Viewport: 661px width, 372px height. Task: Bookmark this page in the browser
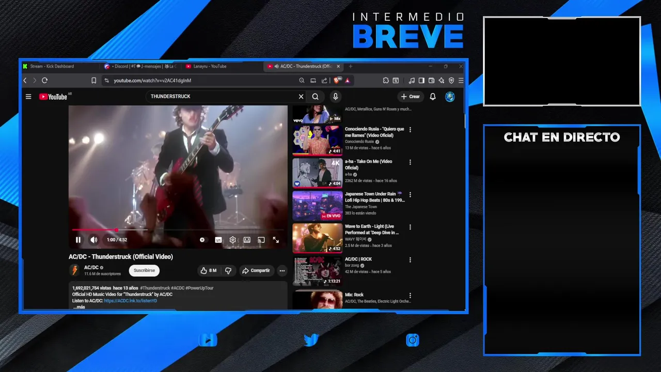tap(93, 81)
